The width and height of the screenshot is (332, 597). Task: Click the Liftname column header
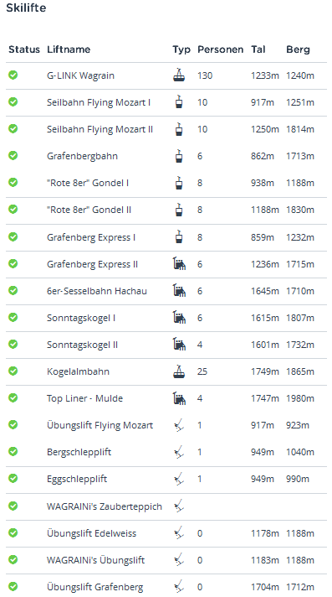(69, 49)
